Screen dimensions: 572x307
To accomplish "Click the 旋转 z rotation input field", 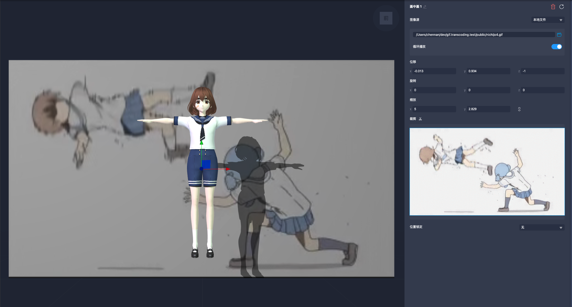I will 543,90.
